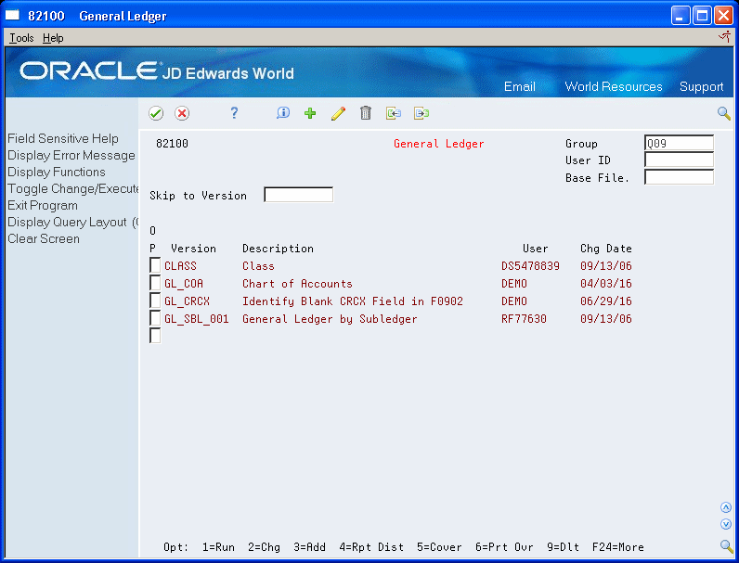Select Field Sensitive Help
Viewport: 739px width, 563px height.
[63, 138]
